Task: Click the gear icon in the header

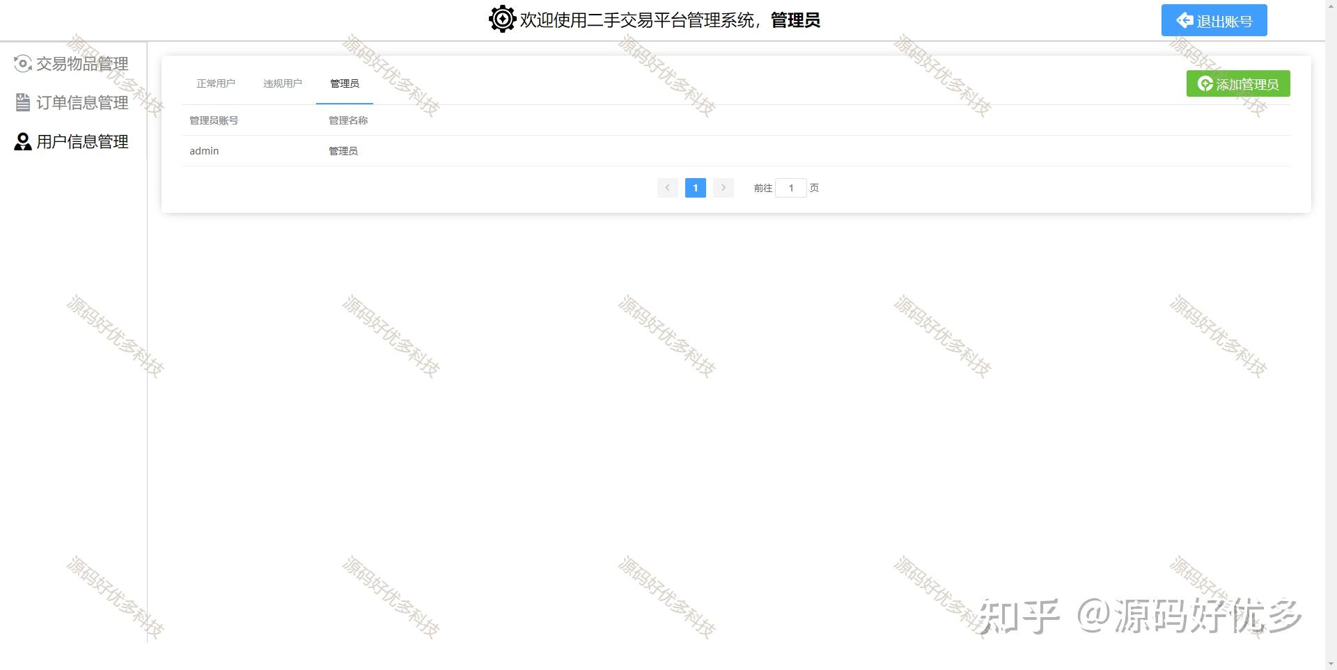Action: (501, 19)
